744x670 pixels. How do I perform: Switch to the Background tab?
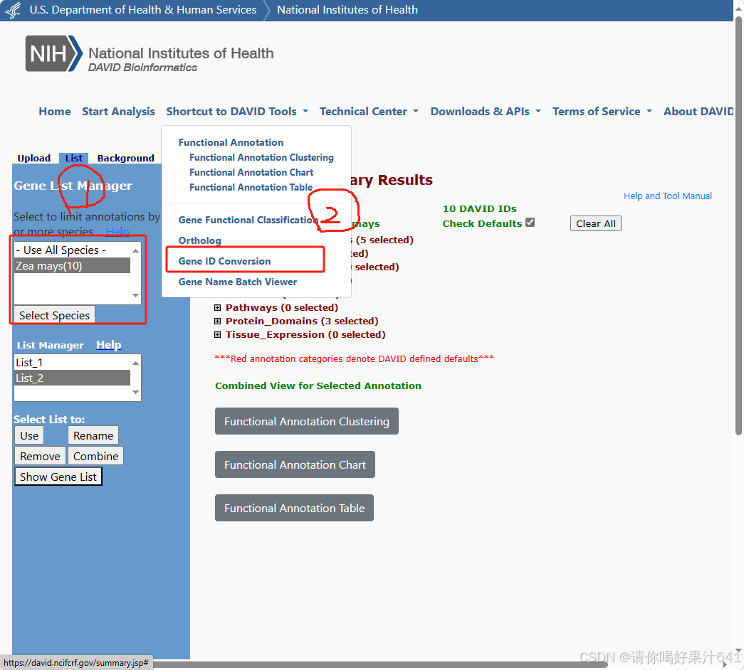pos(126,158)
